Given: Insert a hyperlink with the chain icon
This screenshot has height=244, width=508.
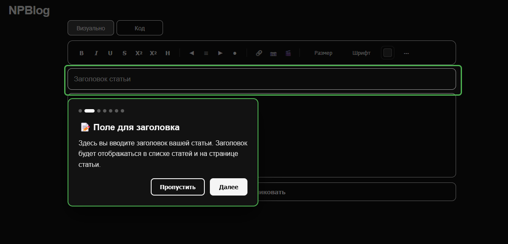Looking at the screenshot, I should [x=259, y=53].
